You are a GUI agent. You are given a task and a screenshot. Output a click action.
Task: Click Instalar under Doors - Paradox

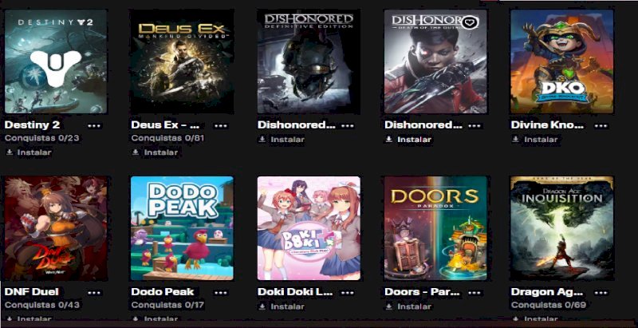pyautogui.click(x=408, y=306)
